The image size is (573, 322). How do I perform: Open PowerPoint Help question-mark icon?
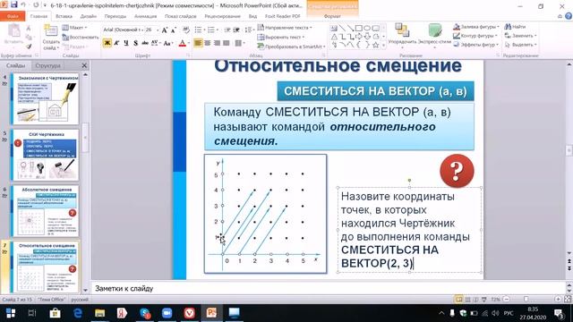pyautogui.click(x=569, y=16)
